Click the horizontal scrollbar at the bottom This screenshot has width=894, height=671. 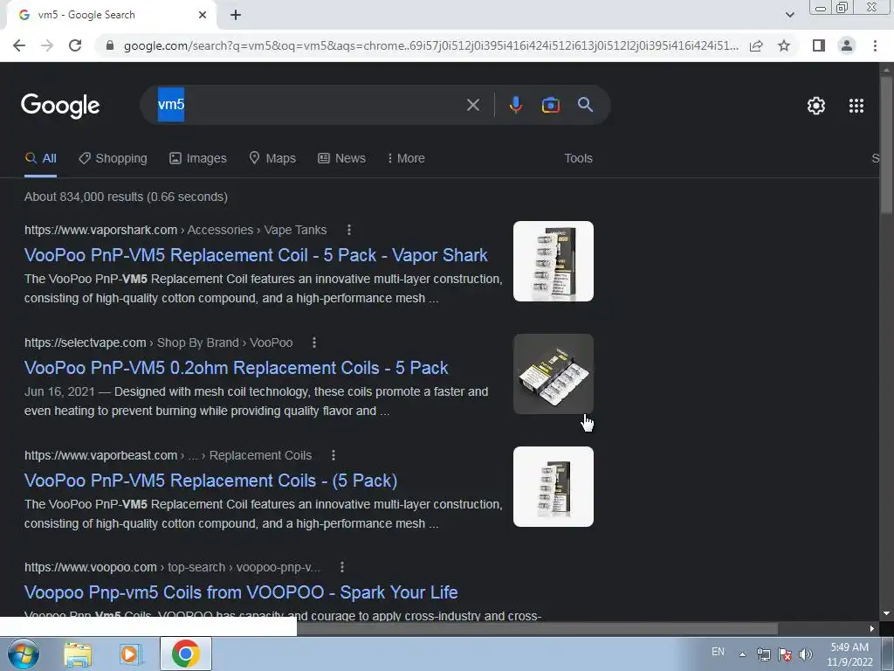click(x=537, y=629)
